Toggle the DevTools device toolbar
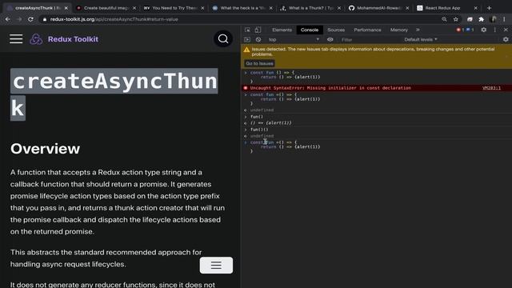Viewport: 512px width, 288px height. (x=258, y=30)
